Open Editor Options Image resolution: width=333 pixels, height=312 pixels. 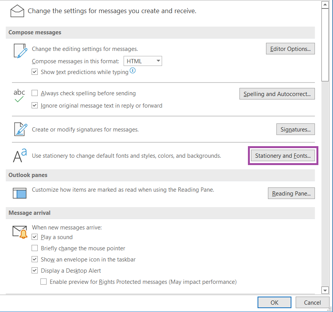[290, 49]
